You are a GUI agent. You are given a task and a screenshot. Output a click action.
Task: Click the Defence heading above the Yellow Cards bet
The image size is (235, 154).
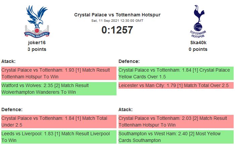click(129, 61)
